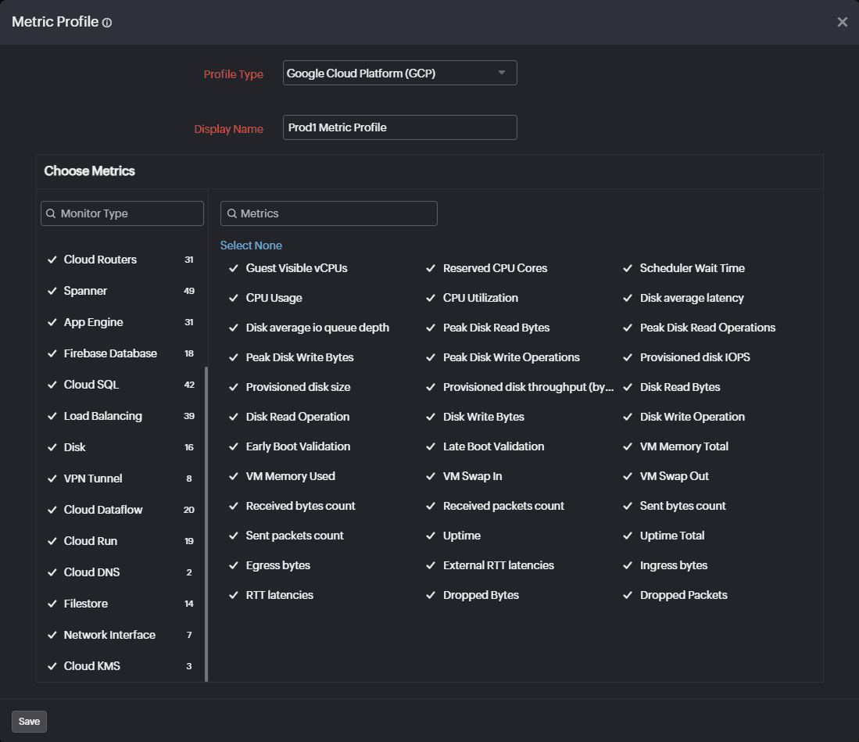Select the Load Balancing monitor type
The height and width of the screenshot is (742, 859).
click(x=52, y=415)
